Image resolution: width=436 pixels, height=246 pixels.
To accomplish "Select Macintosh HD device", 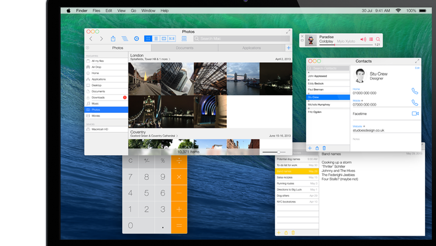I will [106, 129].
